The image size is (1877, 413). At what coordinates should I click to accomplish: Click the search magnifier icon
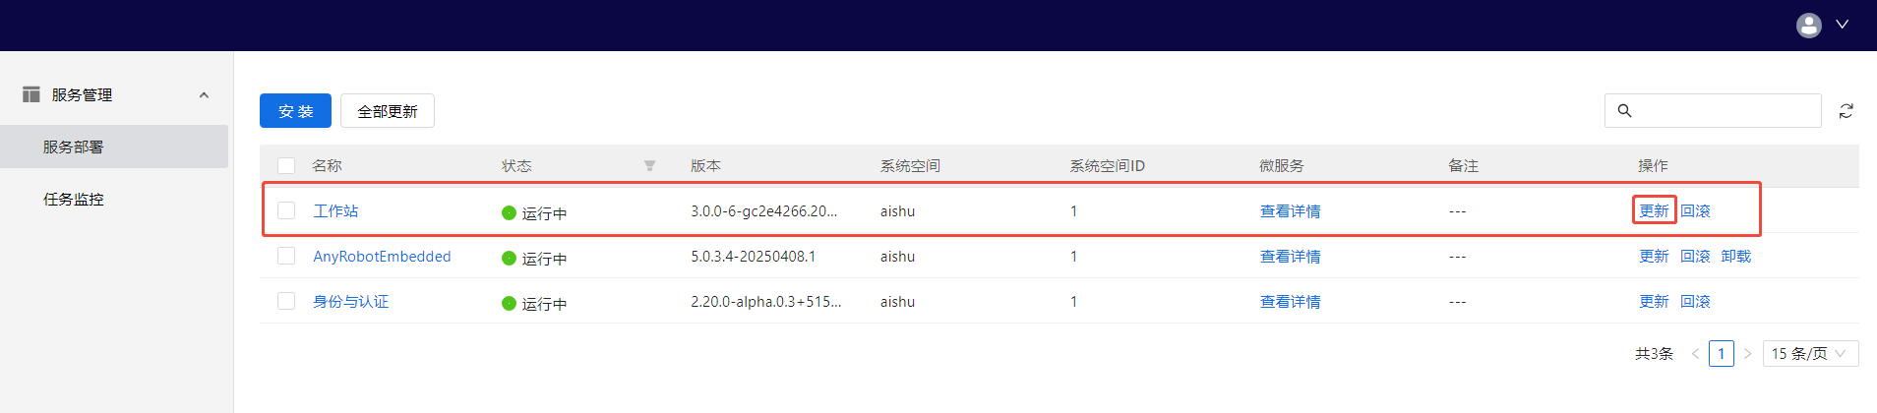coord(1625,111)
